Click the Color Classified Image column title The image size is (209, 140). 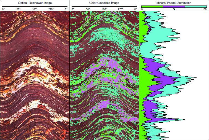(104, 3)
